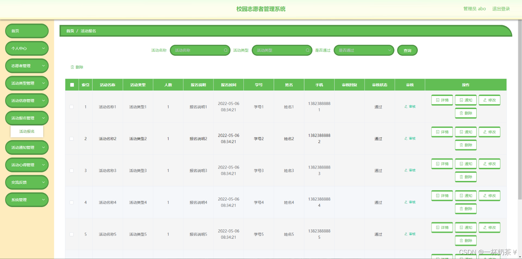Toggle the select-all checkbox in table header
This screenshot has height=259, width=522.
(x=72, y=85)
